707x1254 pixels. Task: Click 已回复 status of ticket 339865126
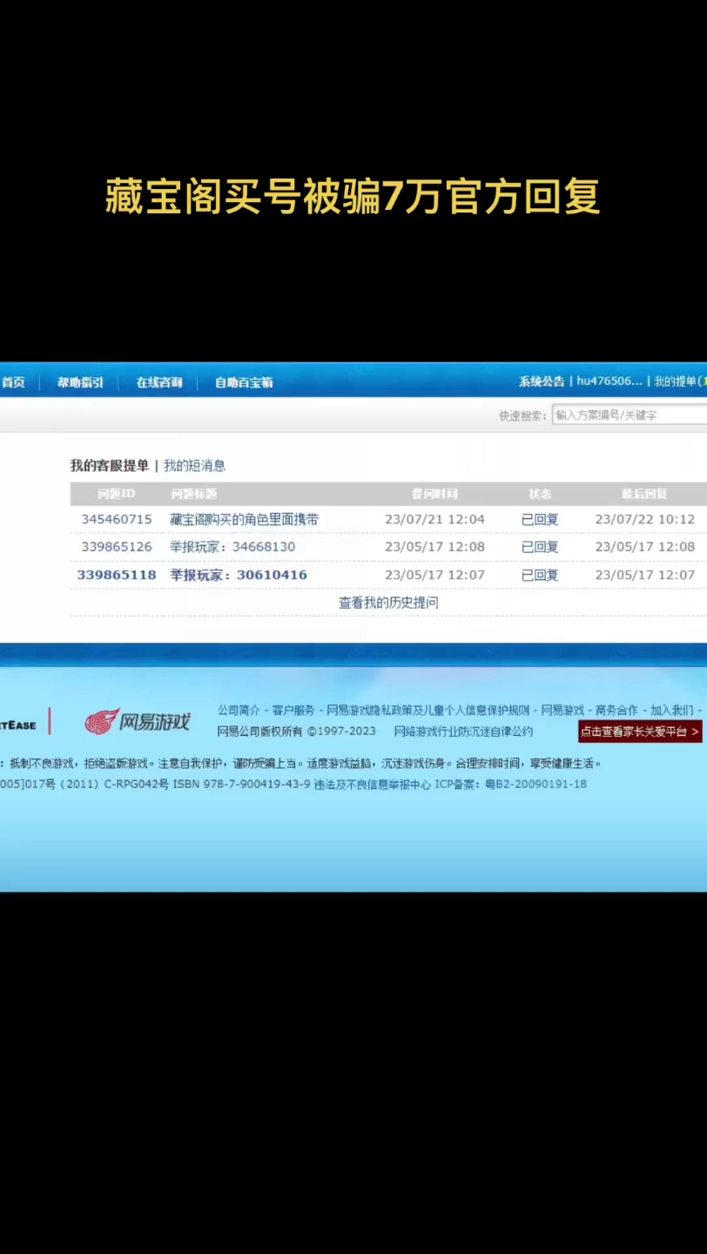(x=540, y=547)
